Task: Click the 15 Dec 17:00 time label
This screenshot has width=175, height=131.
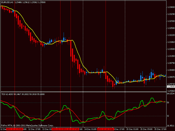Action: [160, 129]
